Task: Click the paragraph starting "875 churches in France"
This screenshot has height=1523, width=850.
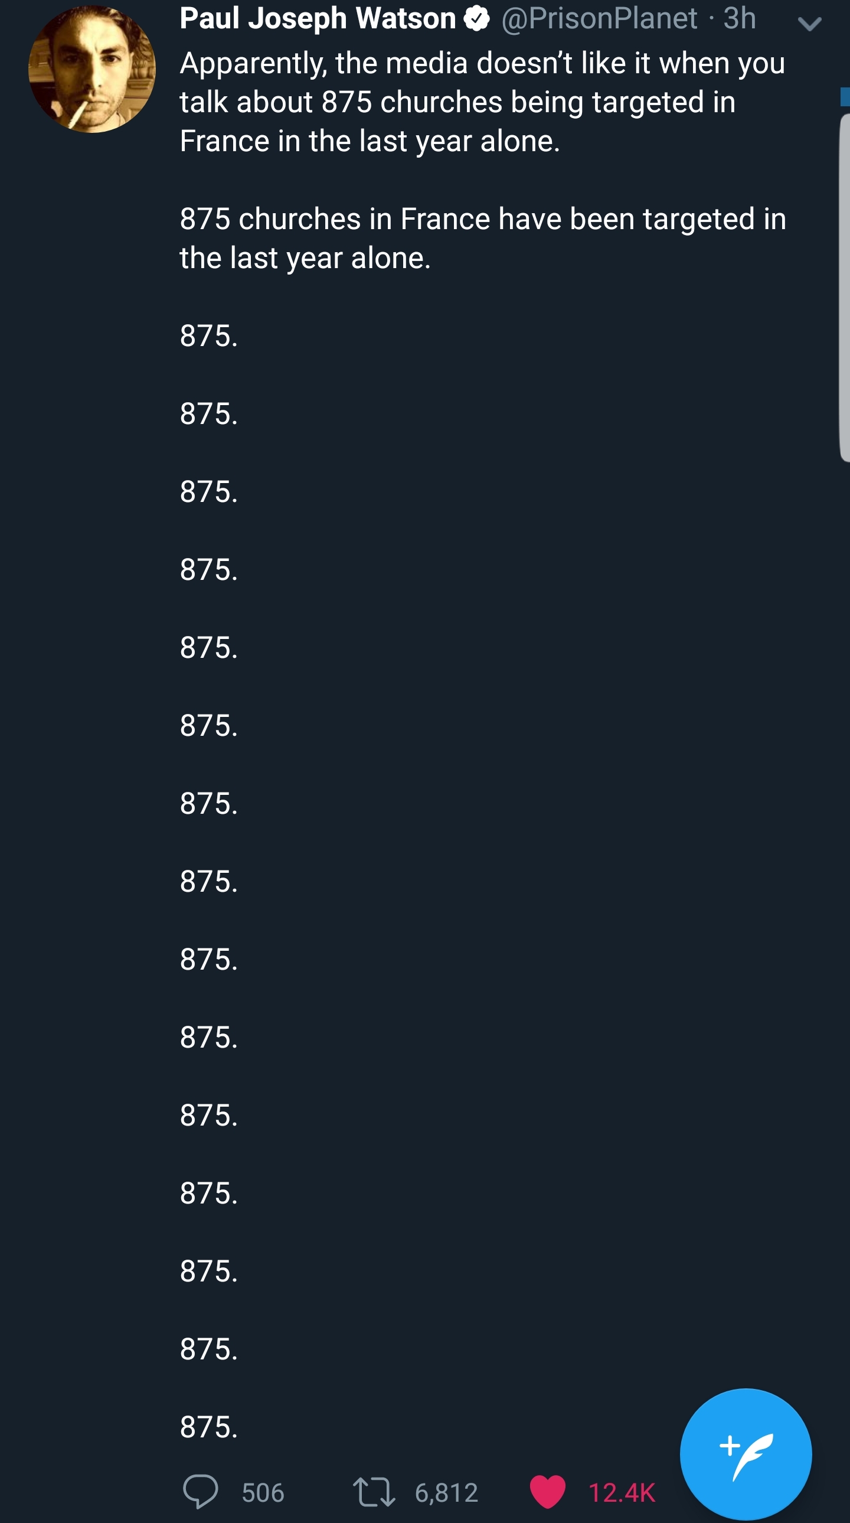Action: coord(482,237)
